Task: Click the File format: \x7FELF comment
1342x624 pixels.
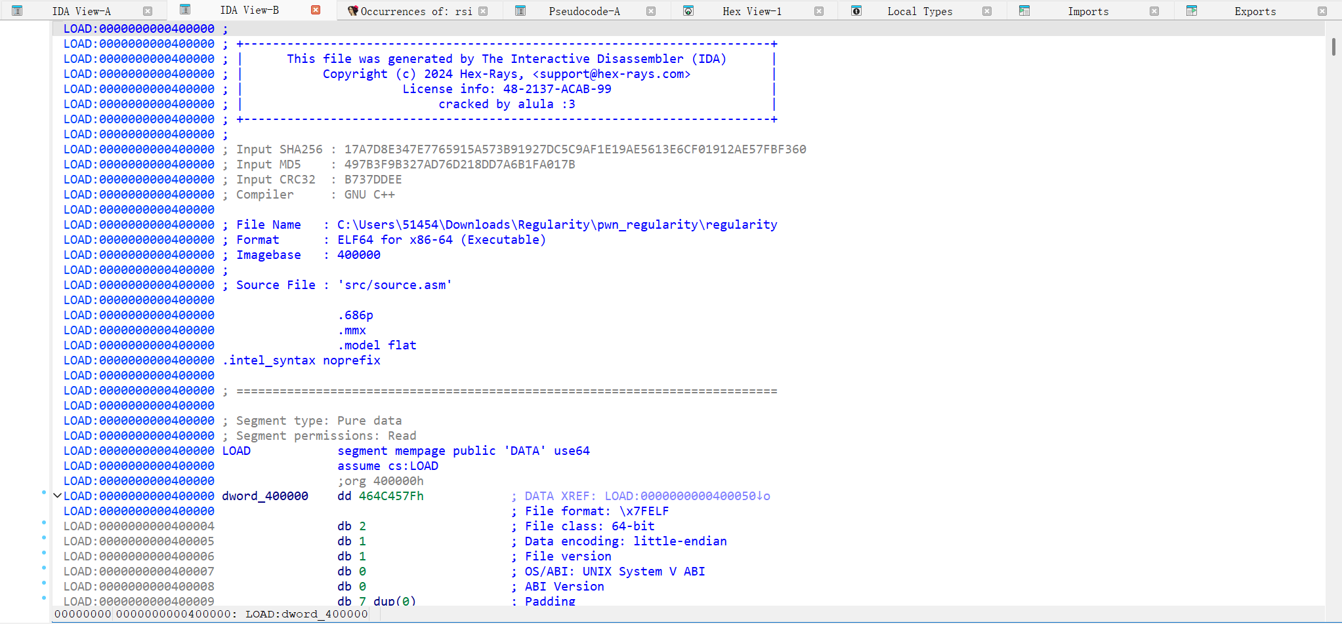Action: [x=590, y=511]
